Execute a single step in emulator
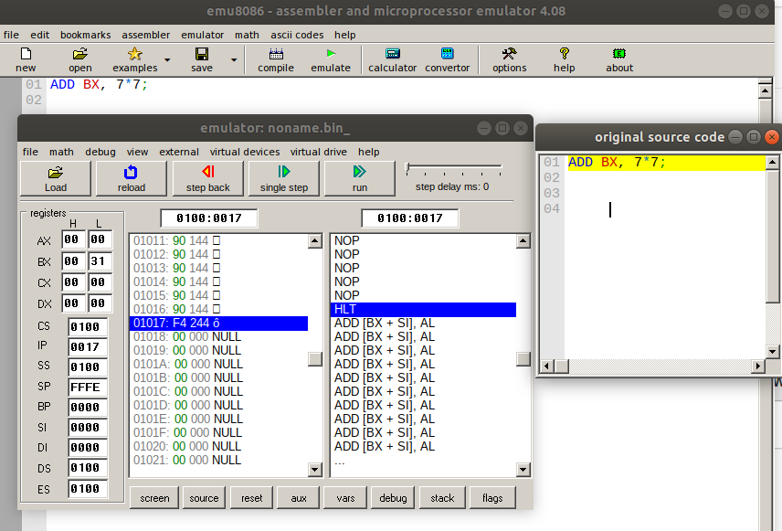The height and width of the screenshot is (531, 782). point(283,177)
